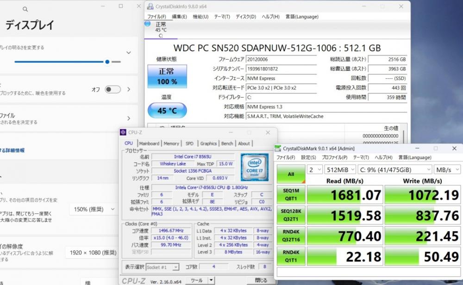
Task: Open the C: 9% drive selection dropdown
Action: (396, 169)
